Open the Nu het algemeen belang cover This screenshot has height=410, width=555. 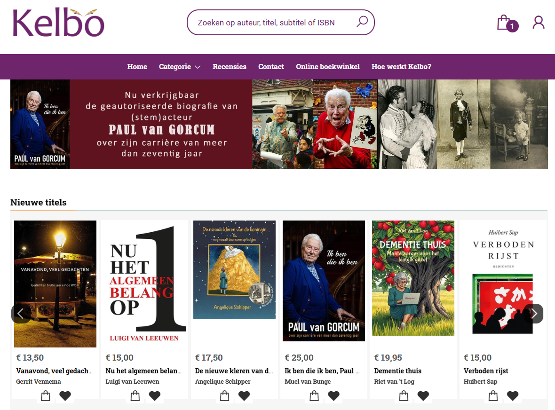(x=144, y=284)
